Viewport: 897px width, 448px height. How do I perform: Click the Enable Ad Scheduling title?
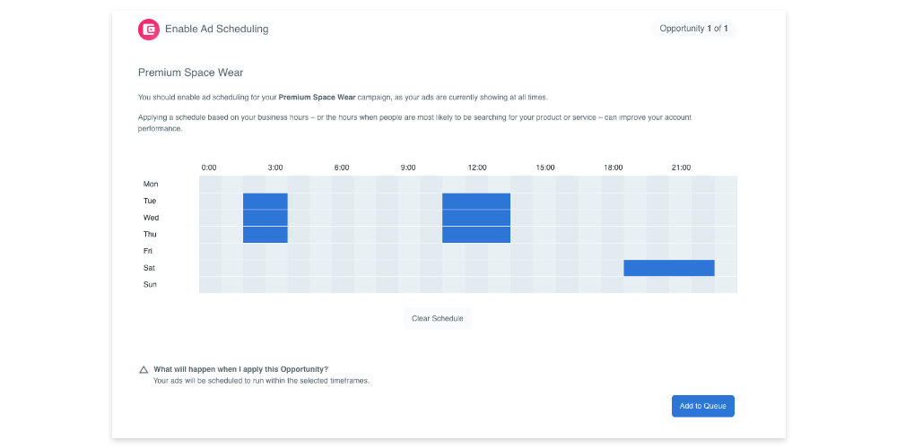click(217, 29)
